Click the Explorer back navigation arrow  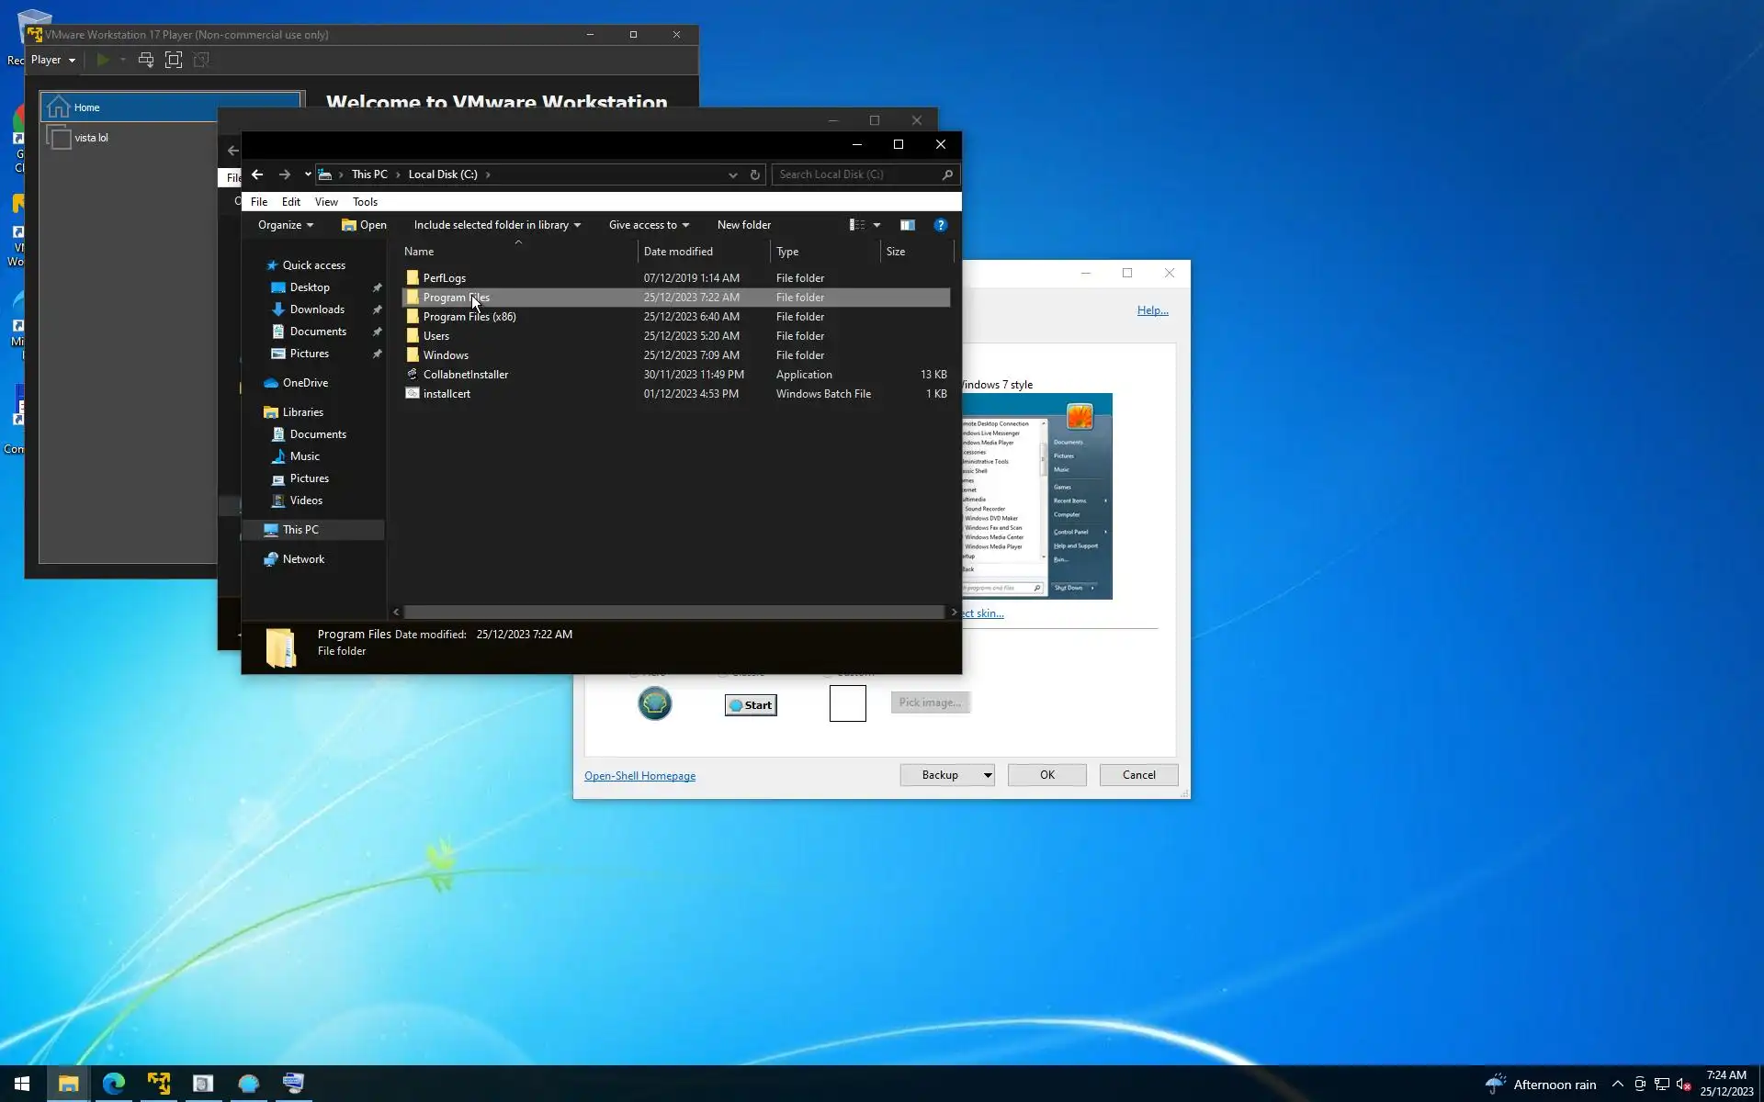click(x=257, y=174)
